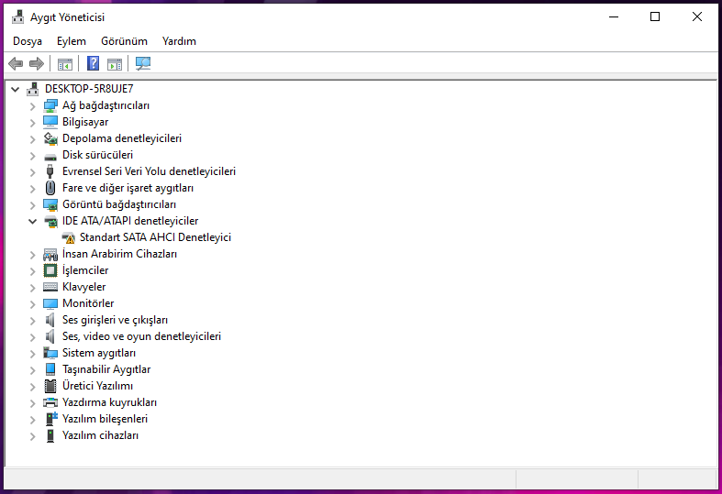Expand the İşlemciler branch arrow
722x494 pixels.
(x=32, y=271)
